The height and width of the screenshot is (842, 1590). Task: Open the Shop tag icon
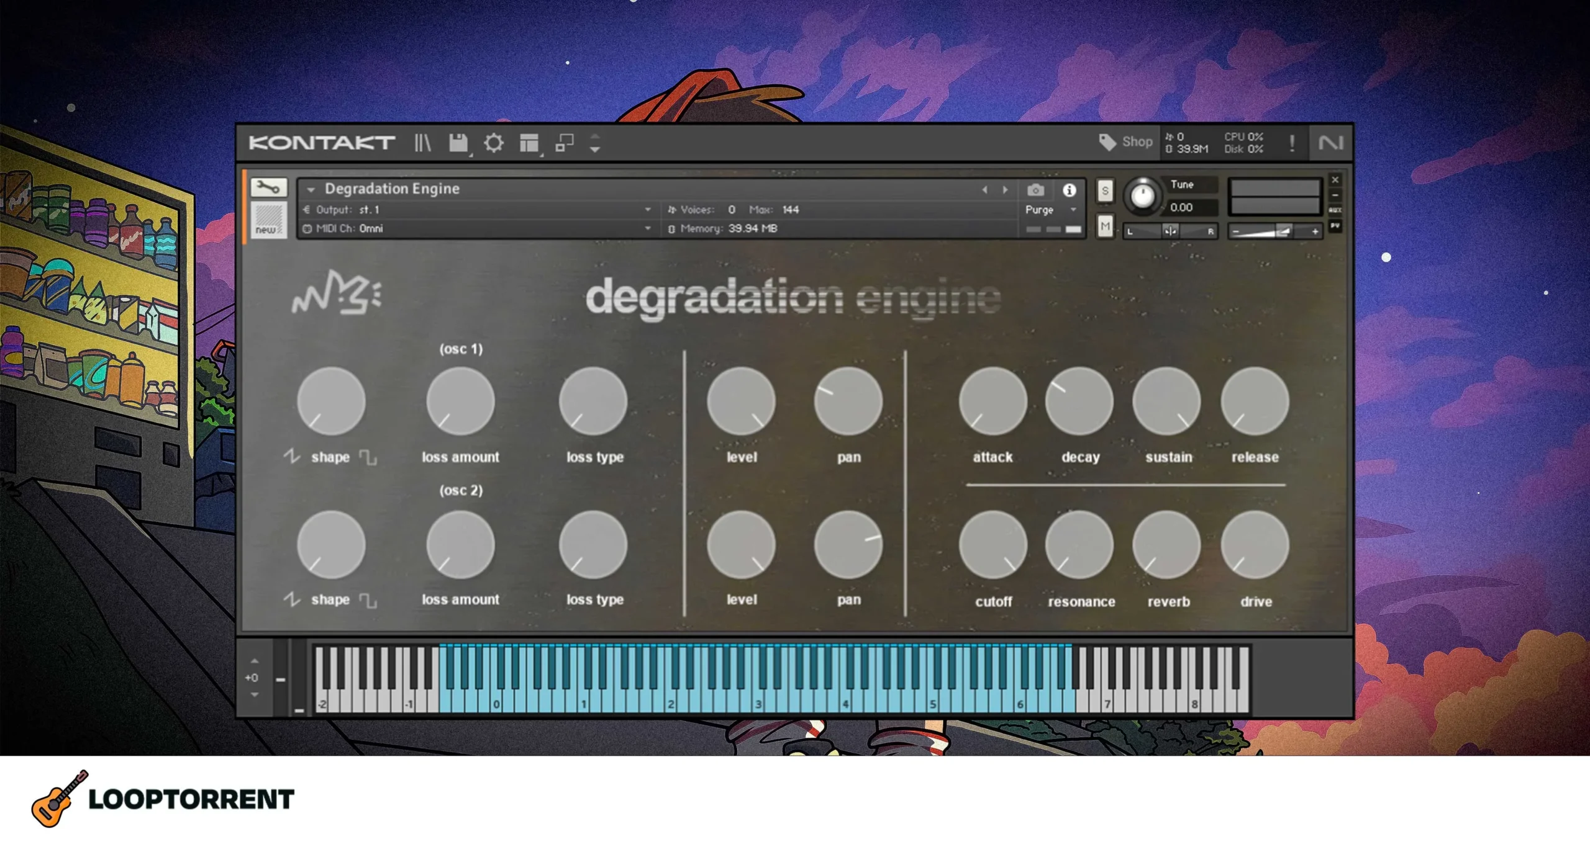pos(1107,142)
